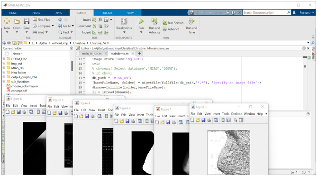This screenshot has width=317, height=176.
Task: Click the Current Folder vertical scrollbar
Action: [72, 66]
